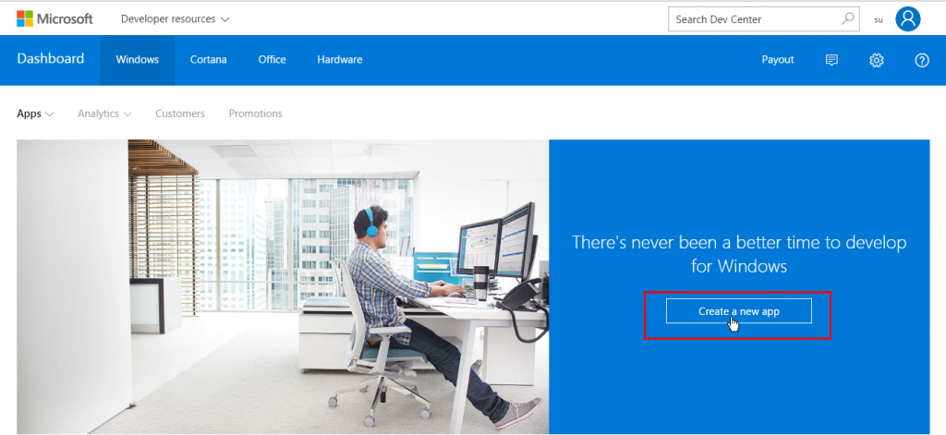
Task: Select the Cortana tab
Action: coord(208,60)
